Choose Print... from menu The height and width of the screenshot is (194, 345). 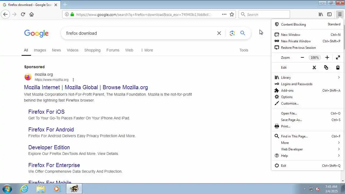[x=308, y=126]
